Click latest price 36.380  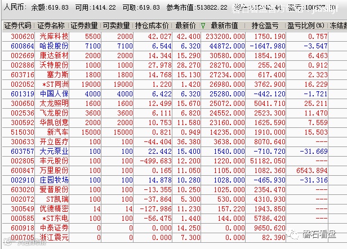pyautogui.click(x=189, y=141)
